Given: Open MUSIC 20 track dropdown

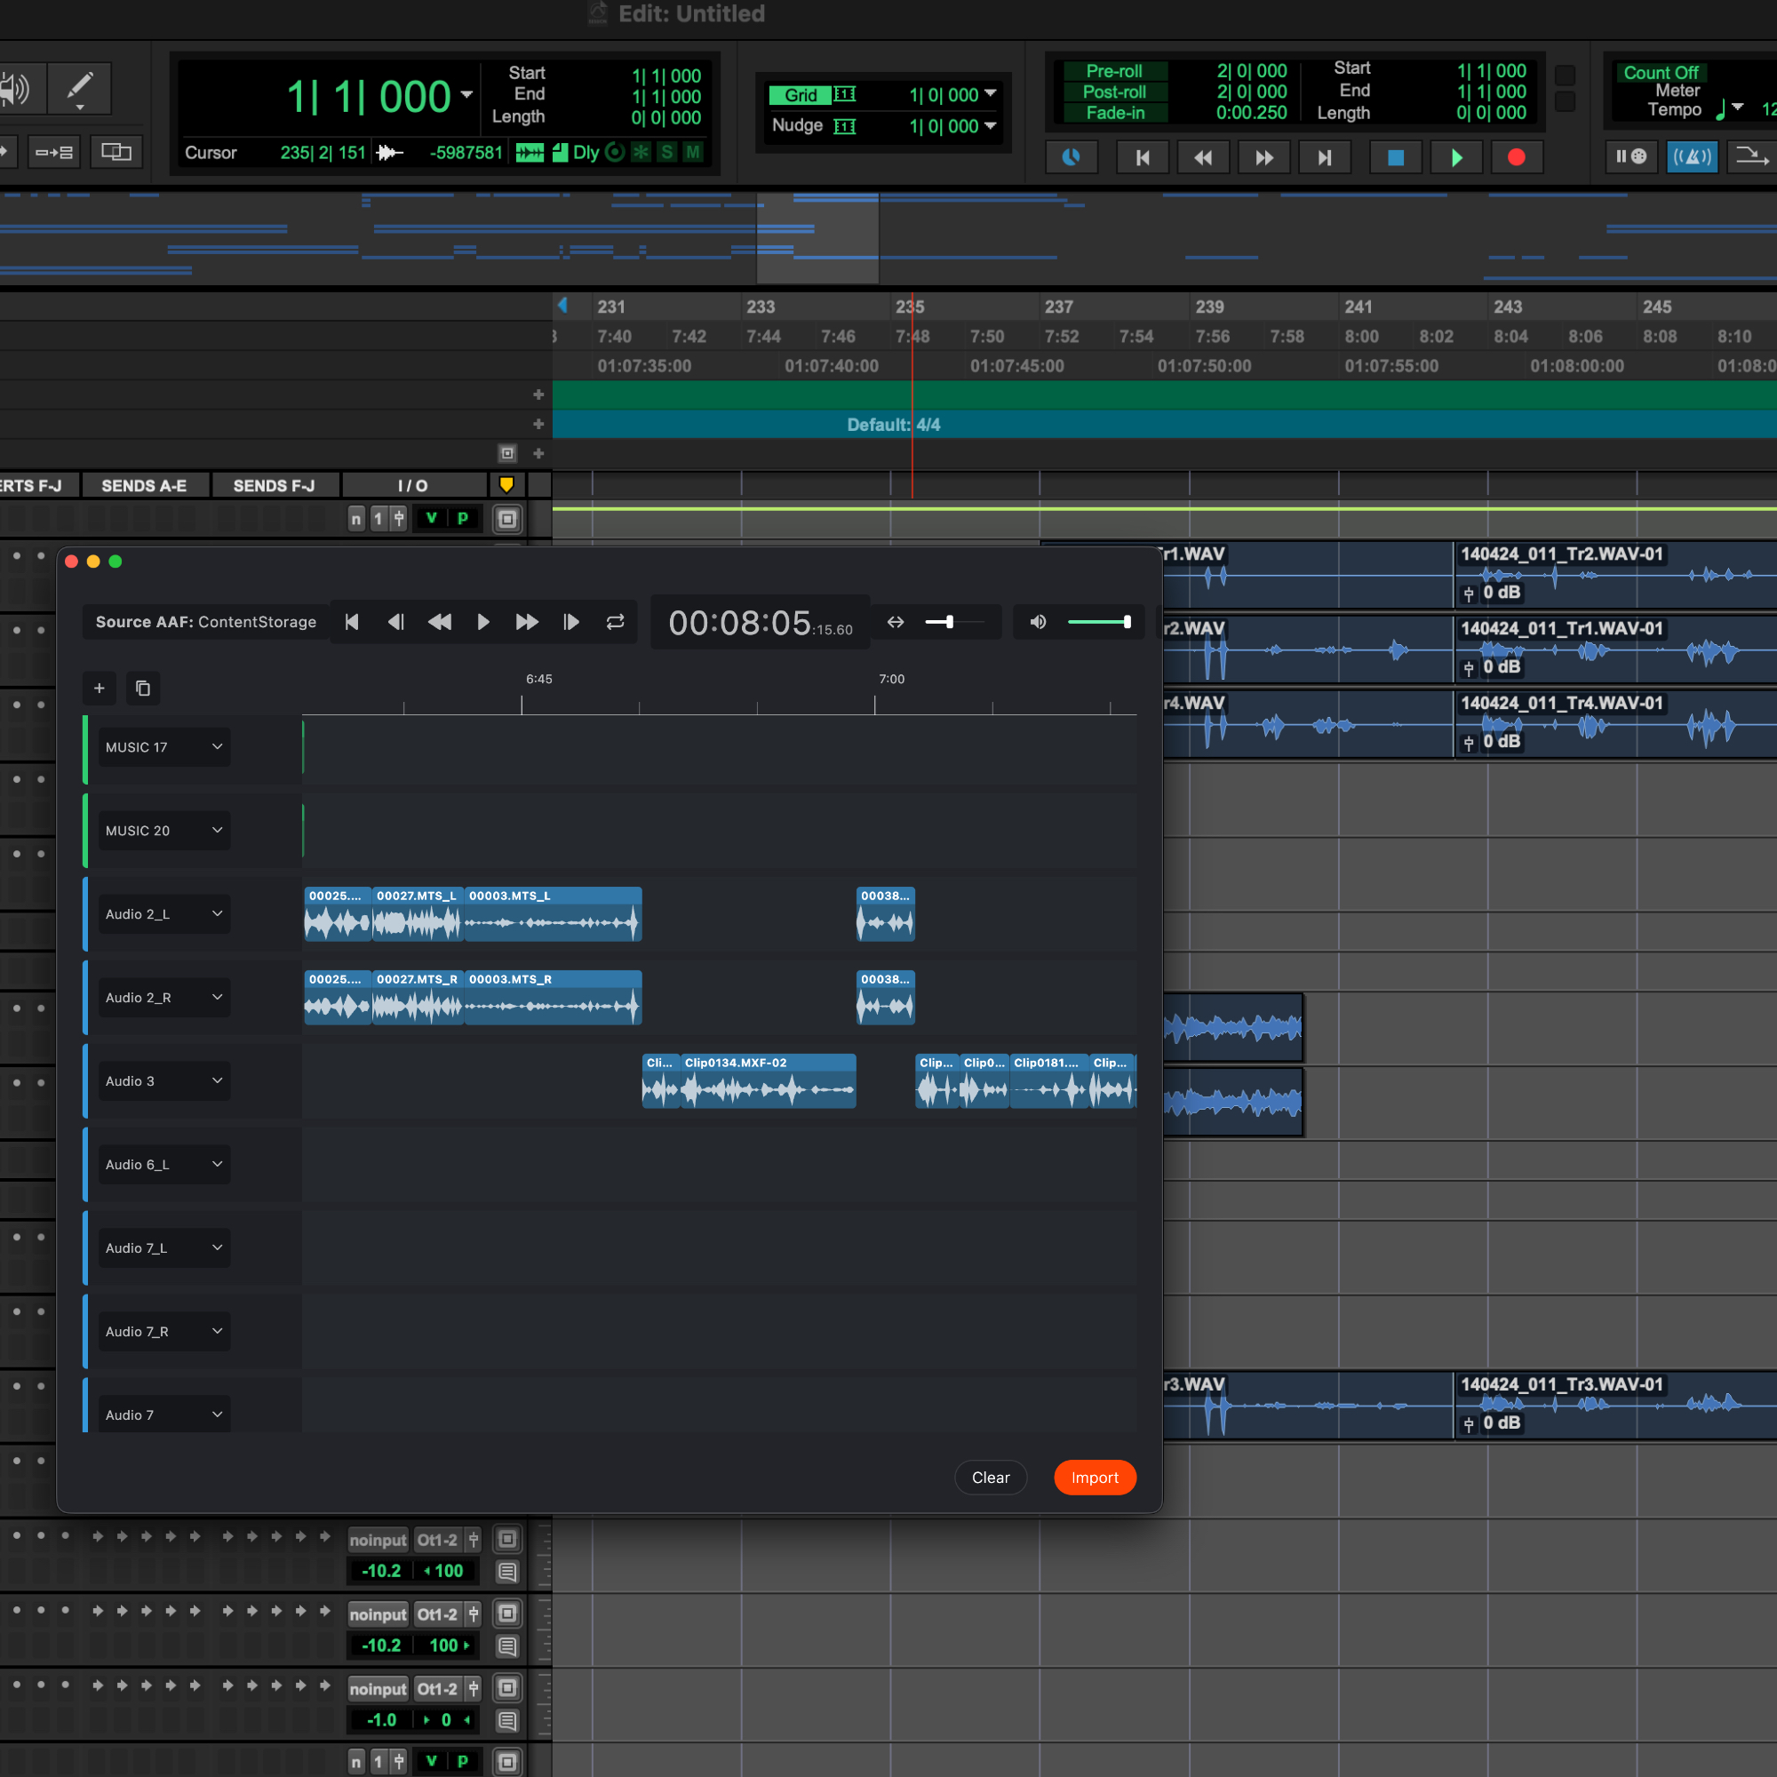Looking at the screenshot, I should [164, 831].
